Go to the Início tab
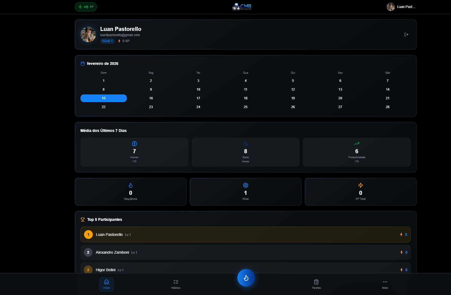This screenshot has width=451, height=295. [107, 284]
